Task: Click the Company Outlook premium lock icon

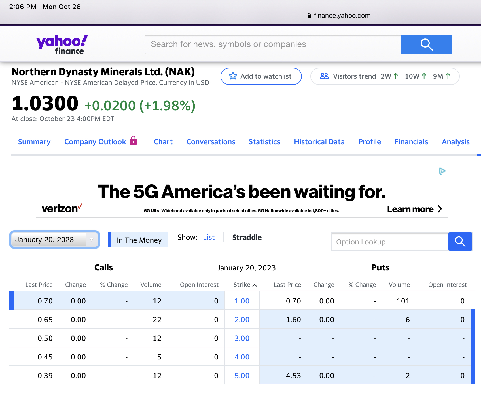Action: click(133, 140)
